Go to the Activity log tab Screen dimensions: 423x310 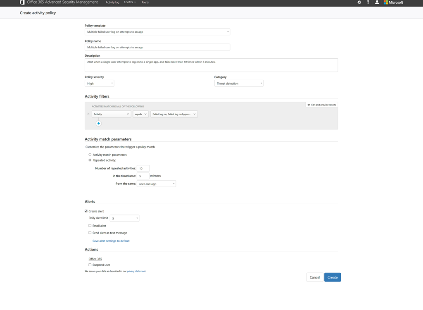click(x=112, y=2)
